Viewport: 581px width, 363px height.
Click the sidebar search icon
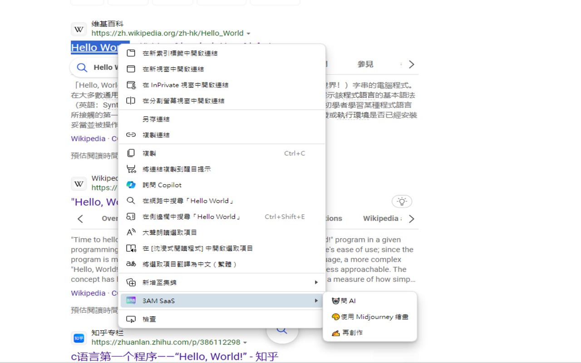(x=131, y=216)
